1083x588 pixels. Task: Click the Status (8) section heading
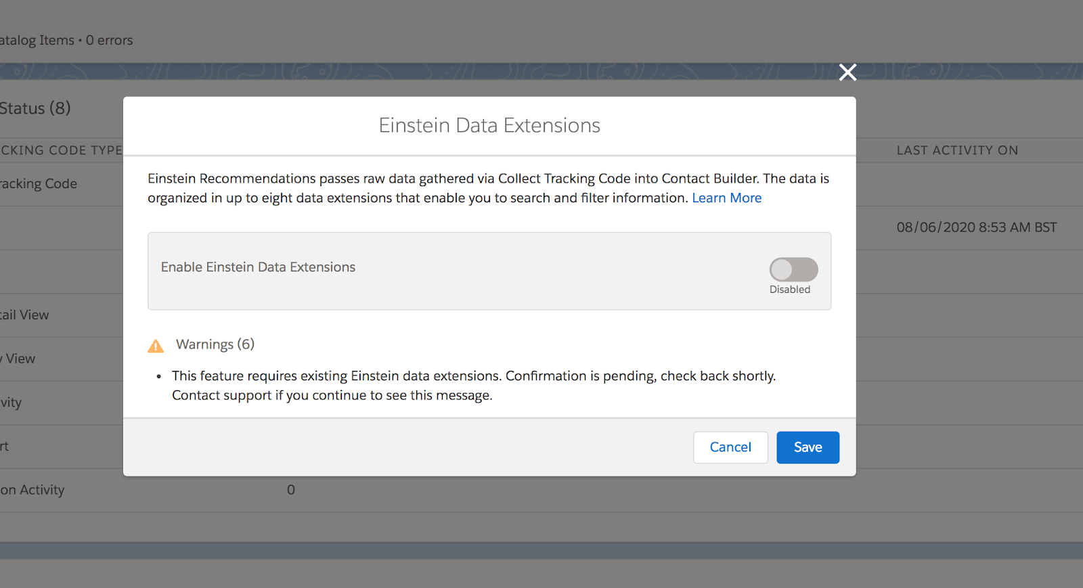click(35, 108)
